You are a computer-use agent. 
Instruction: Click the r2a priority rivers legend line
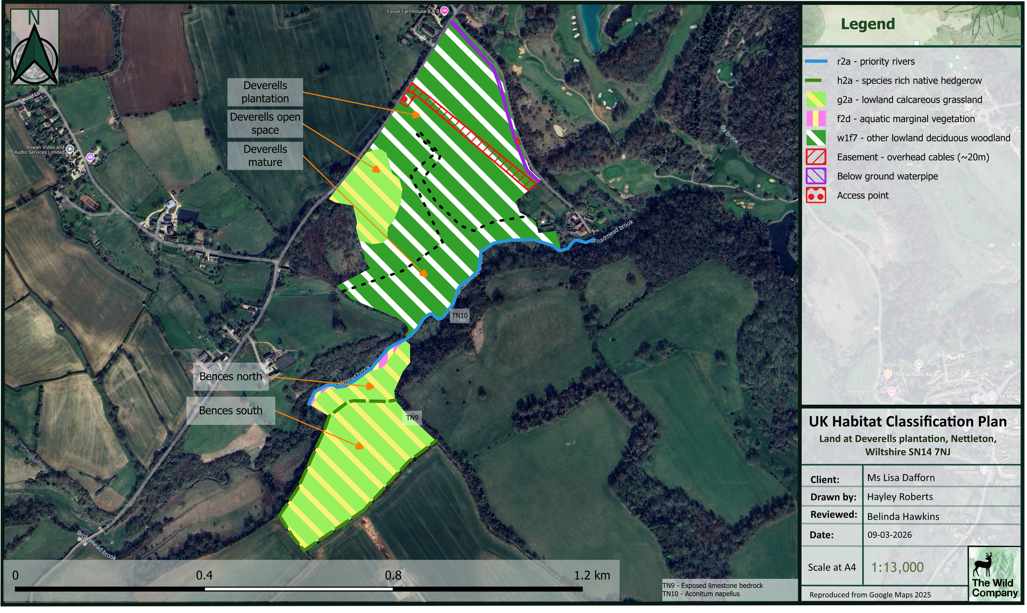coord(816,62)
